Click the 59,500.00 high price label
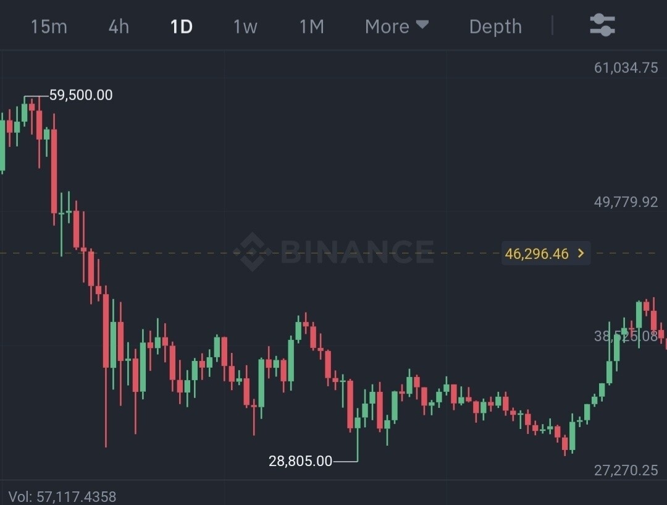This screenshot has height=505, width=667. coord(81,95)
